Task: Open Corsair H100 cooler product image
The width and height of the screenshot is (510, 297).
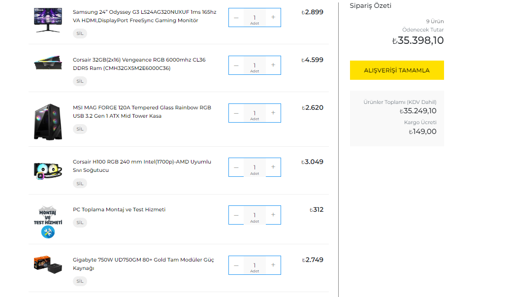Action: [x=47, y=169]
